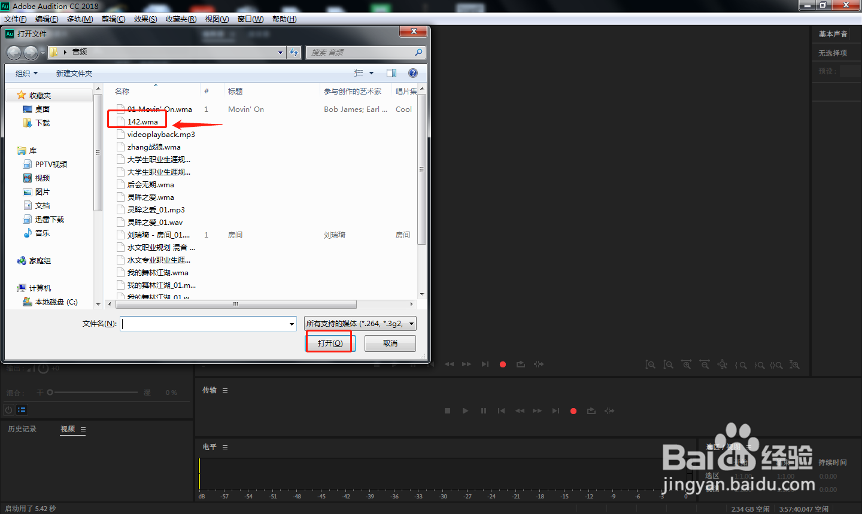The width and height of the screenshot is (862, 514).
Task: Click the 取消 cancel button
Action: 390,343
